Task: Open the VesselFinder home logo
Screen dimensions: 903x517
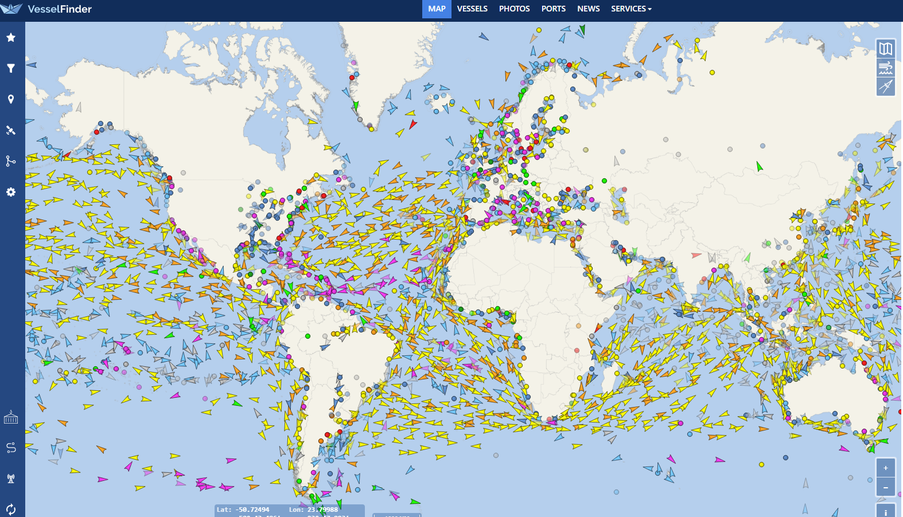Action: click(46, 9)
